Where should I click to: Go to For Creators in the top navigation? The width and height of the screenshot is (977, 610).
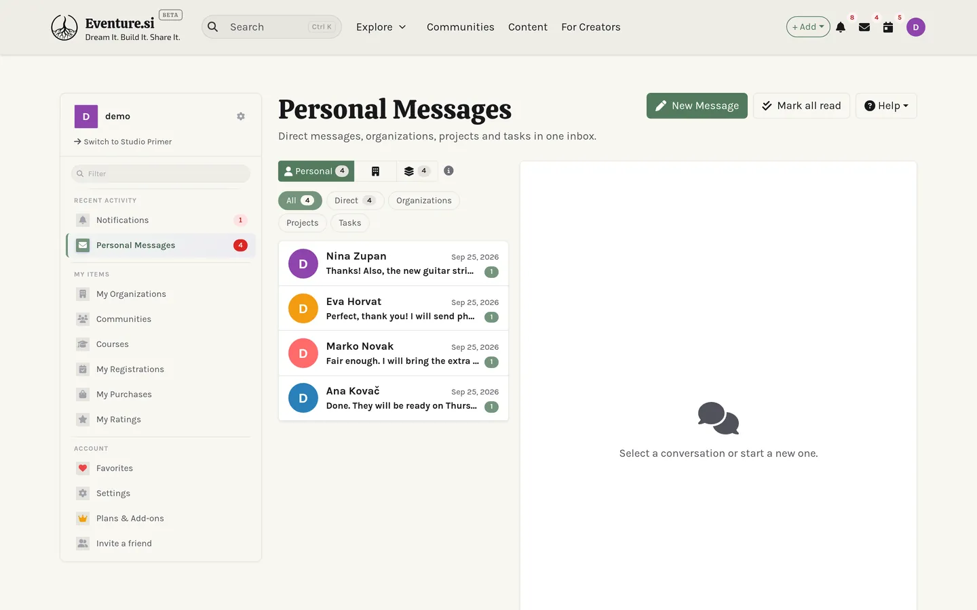click(x=591, y=27)
